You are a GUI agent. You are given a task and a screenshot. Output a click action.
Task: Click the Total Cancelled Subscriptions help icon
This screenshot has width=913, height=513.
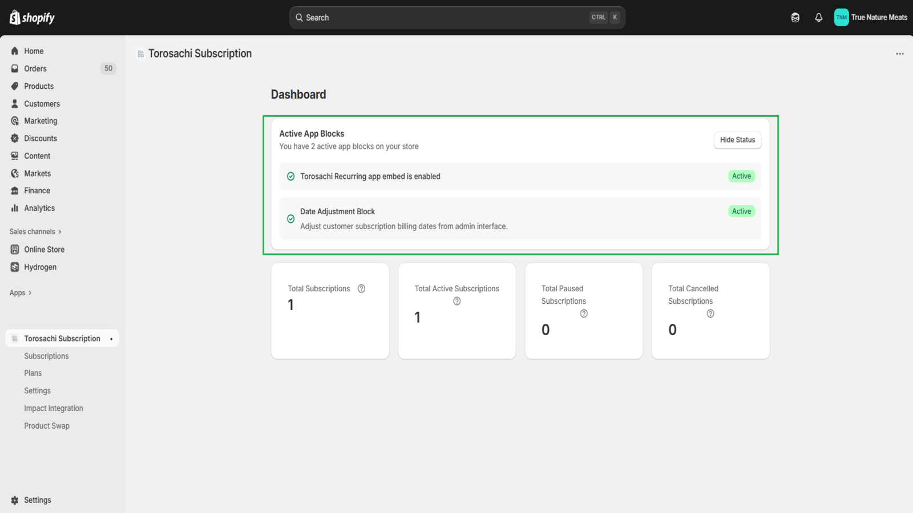710,313
